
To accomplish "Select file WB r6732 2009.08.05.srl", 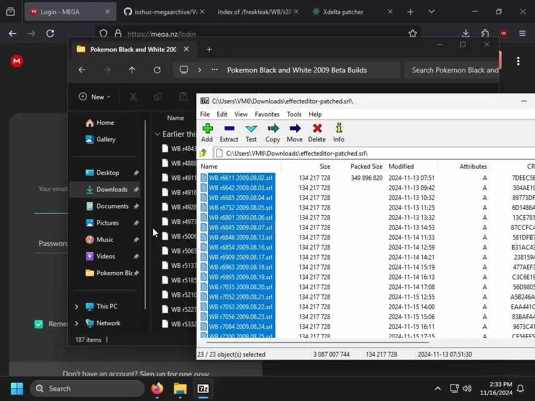I will tap(240, 208).
